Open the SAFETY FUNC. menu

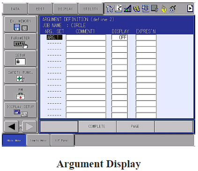click(21, 76)
